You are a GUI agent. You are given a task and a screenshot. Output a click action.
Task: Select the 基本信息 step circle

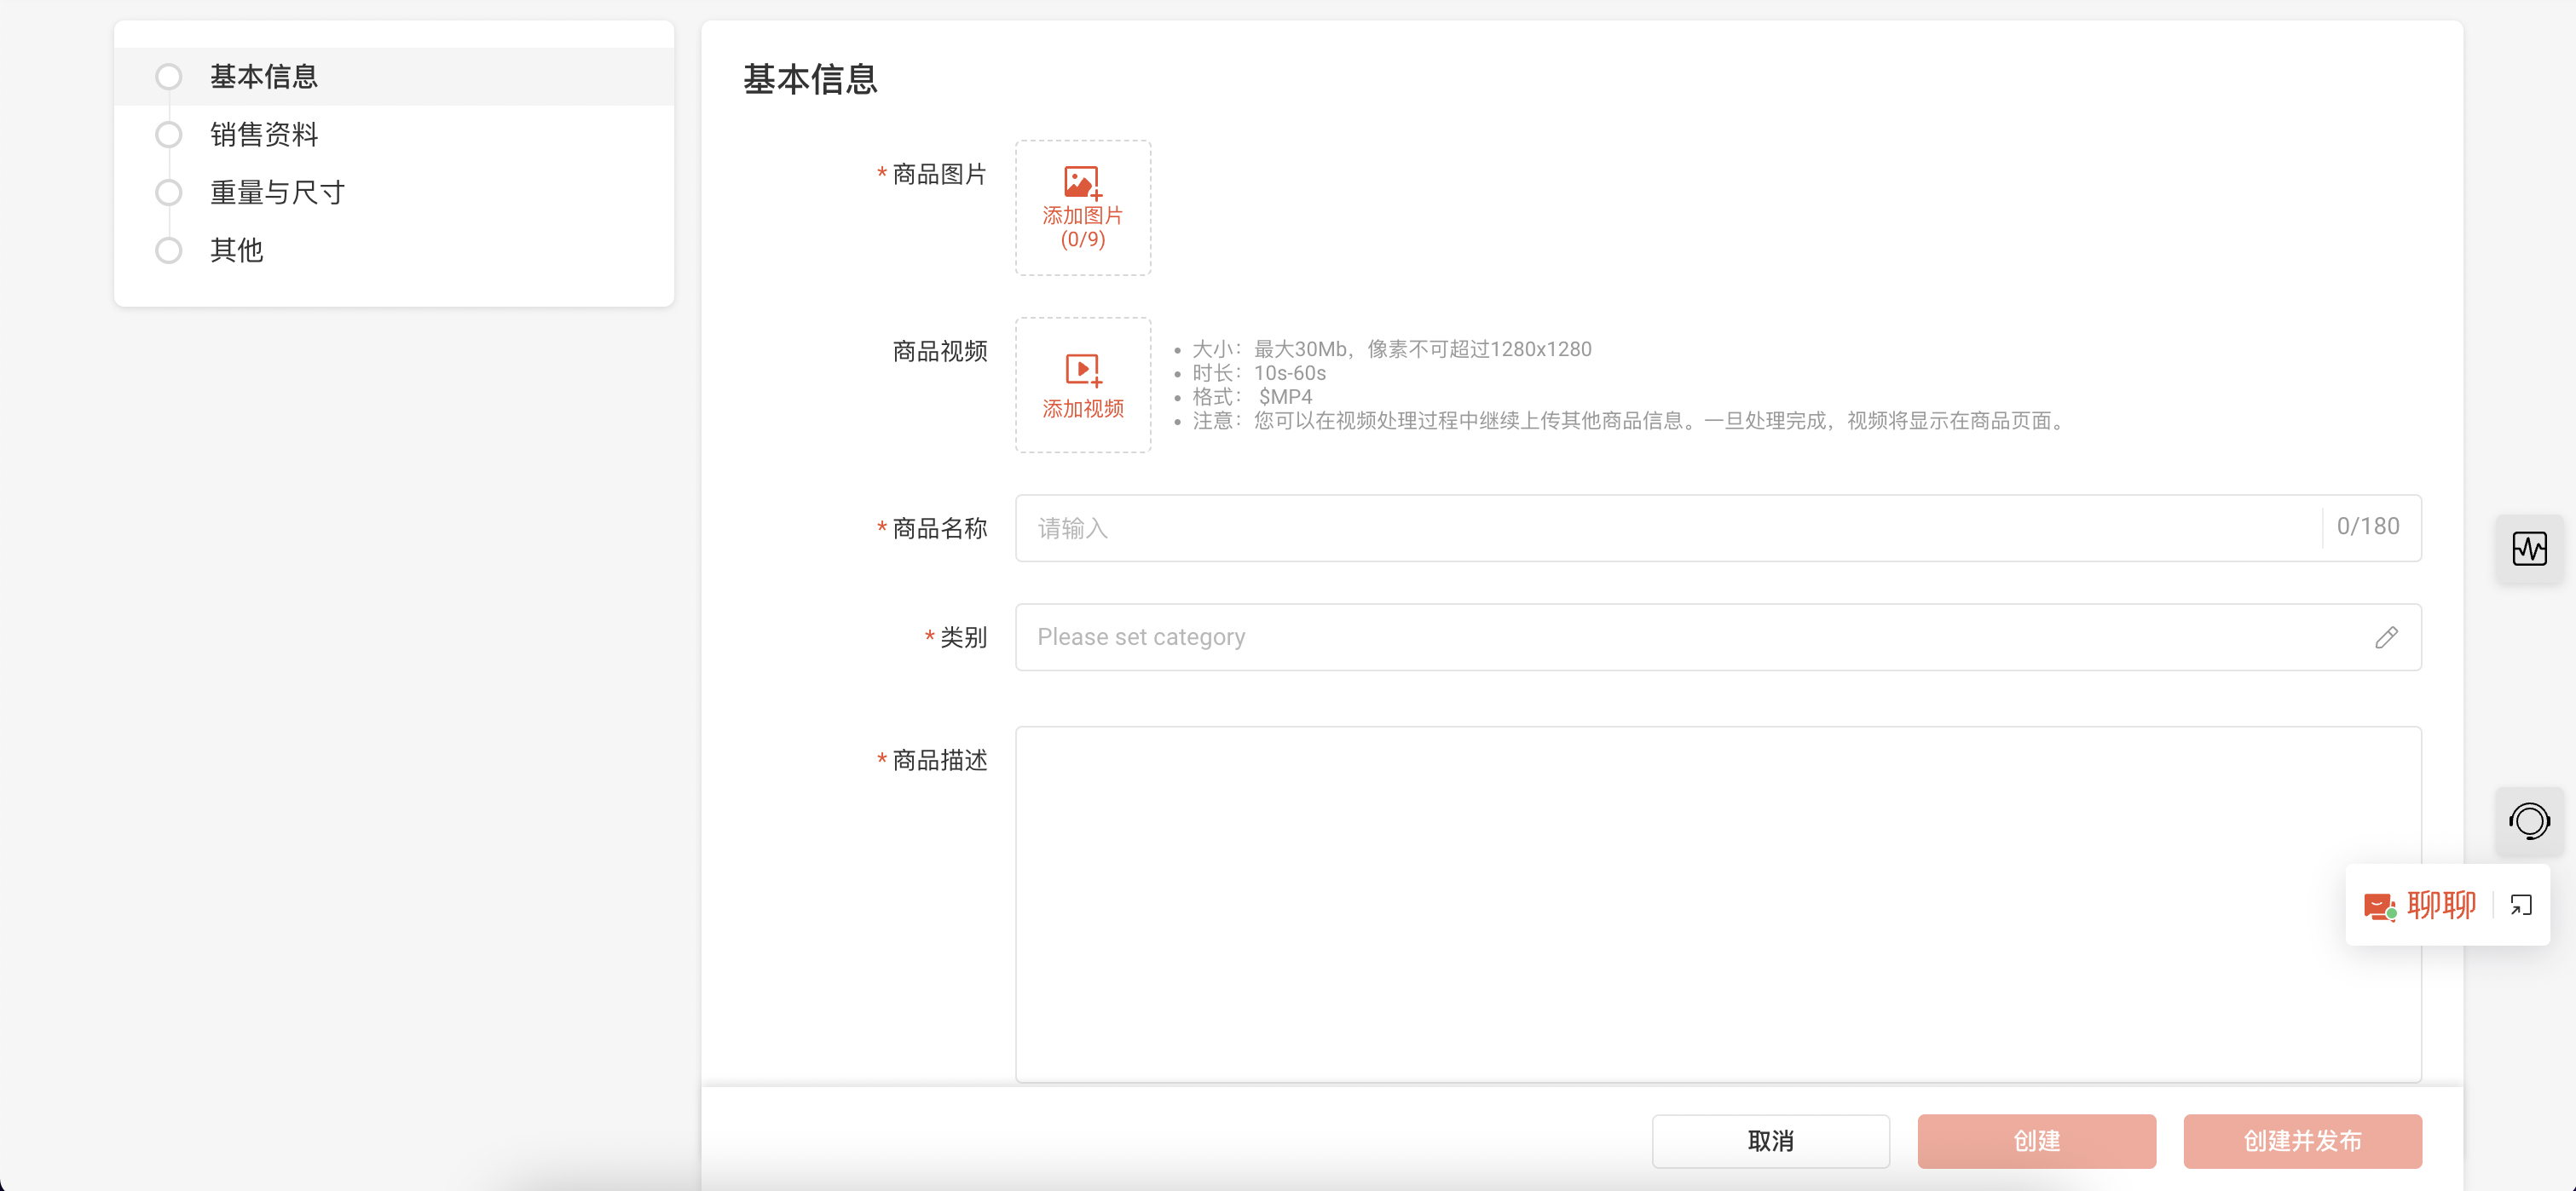169,77
